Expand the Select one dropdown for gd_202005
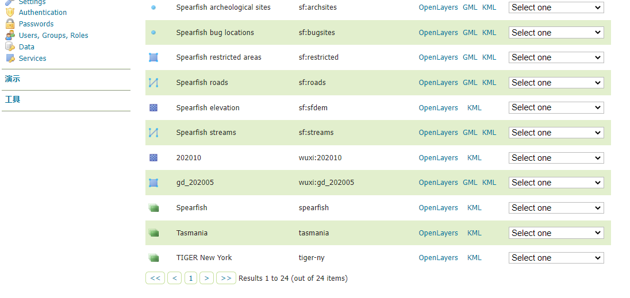The height and width of the screenshot is (298, 630). coord(556,183)
